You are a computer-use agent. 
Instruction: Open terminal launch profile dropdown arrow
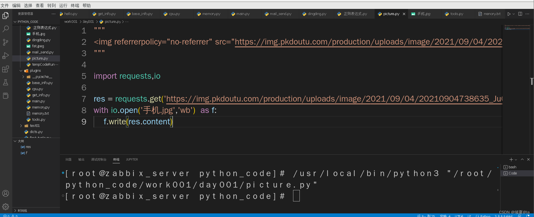coord(516,160)
